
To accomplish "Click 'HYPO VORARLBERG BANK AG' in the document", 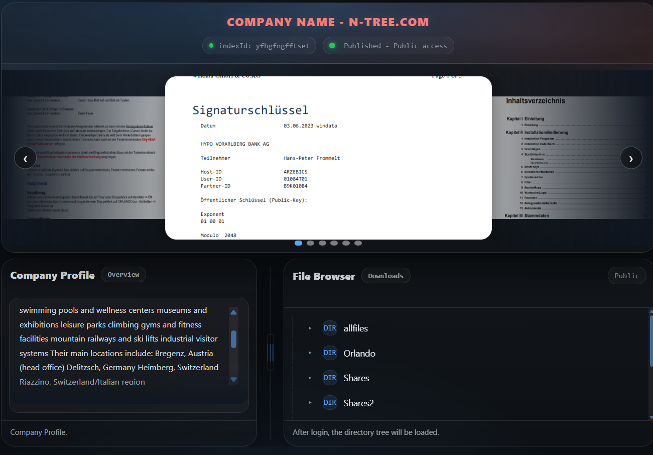I will pyautogui.click(x=235, y=144).
